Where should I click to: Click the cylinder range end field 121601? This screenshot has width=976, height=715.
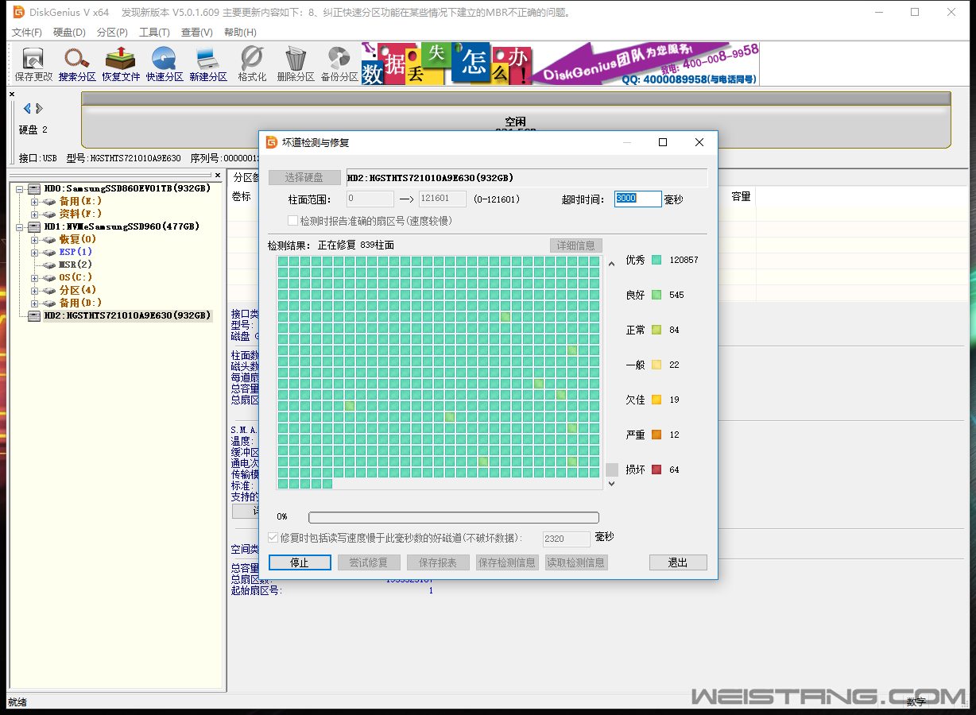[443, 199]
